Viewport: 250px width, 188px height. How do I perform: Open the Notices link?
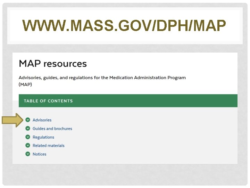tap(40, 154)
